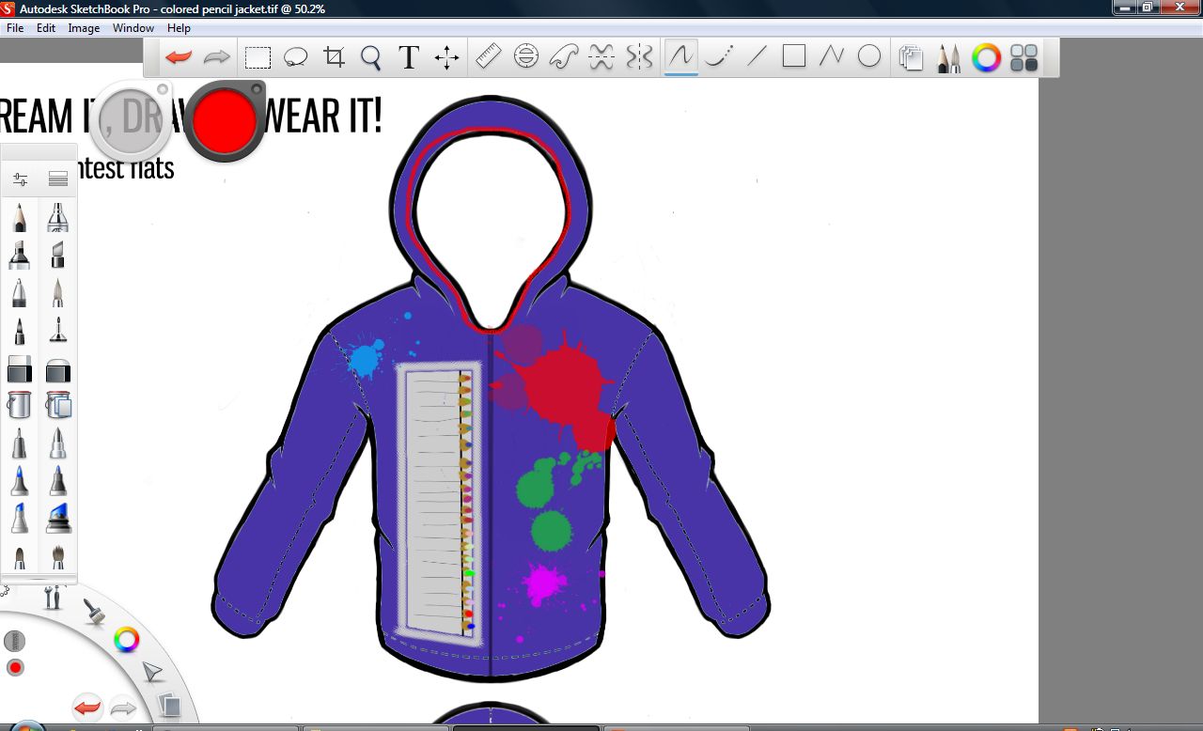Select the rectangular marquee selection tool
The height and width of the screenshot is (731, 1203).
point(258,58)
